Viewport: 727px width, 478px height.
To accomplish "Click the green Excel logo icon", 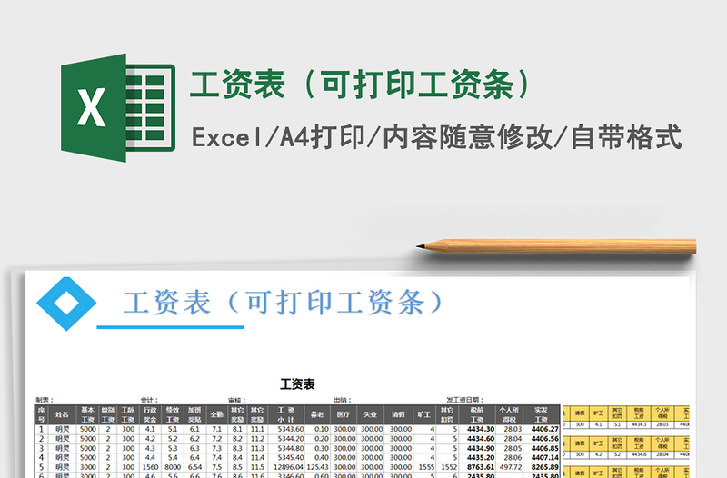I will click(118, 107).
